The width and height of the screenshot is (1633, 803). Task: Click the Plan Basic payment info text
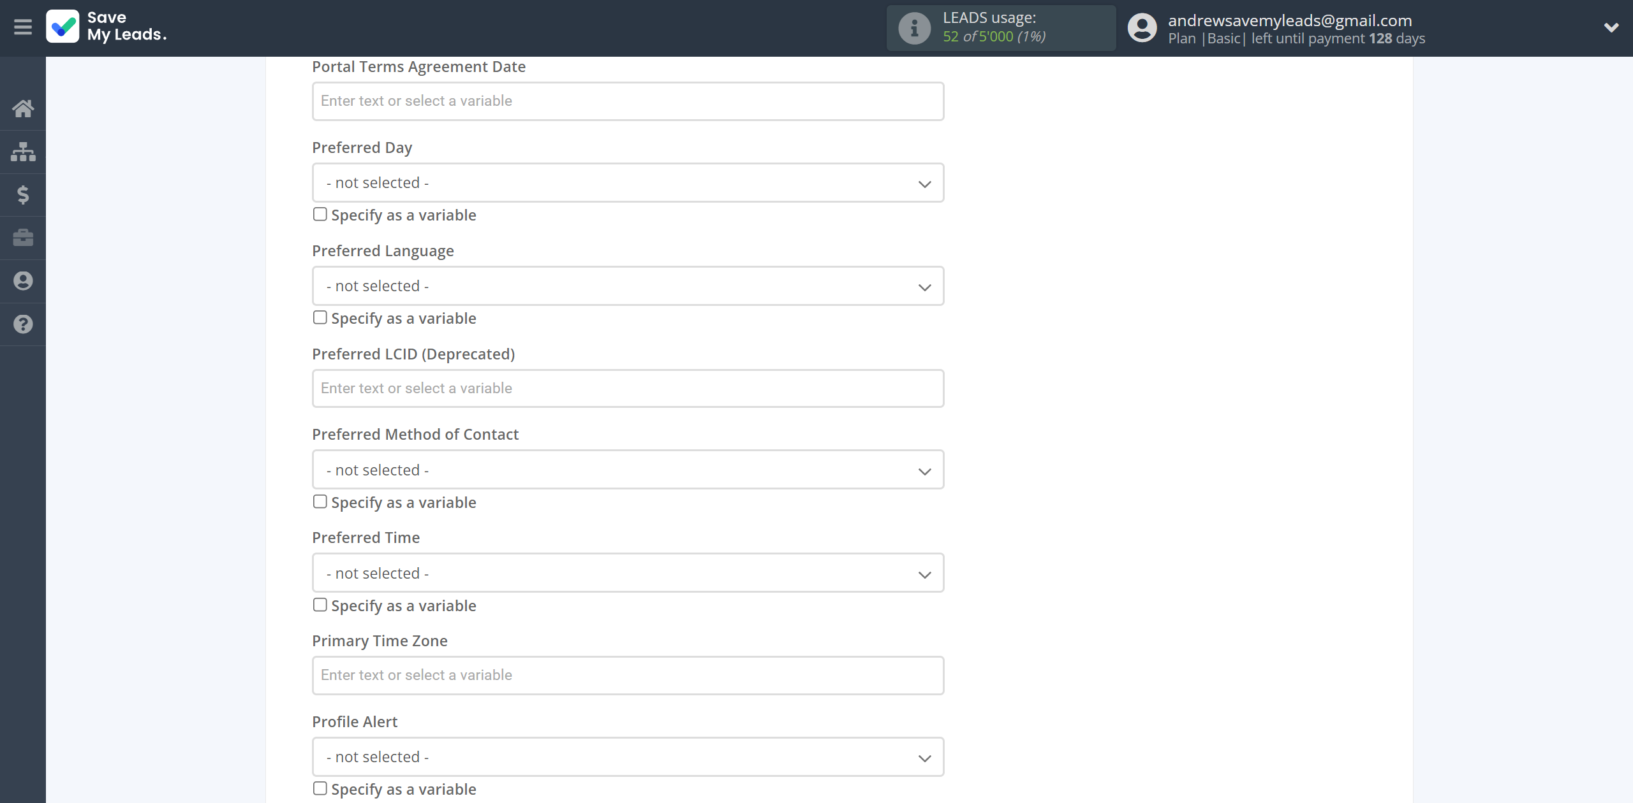[1296, 38]
